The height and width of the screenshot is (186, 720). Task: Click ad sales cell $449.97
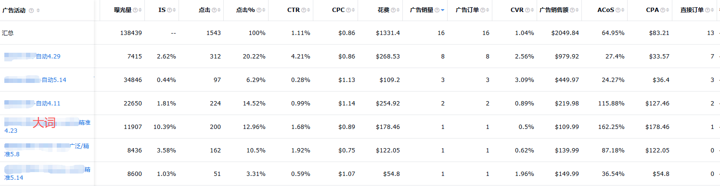coord(566,80)
